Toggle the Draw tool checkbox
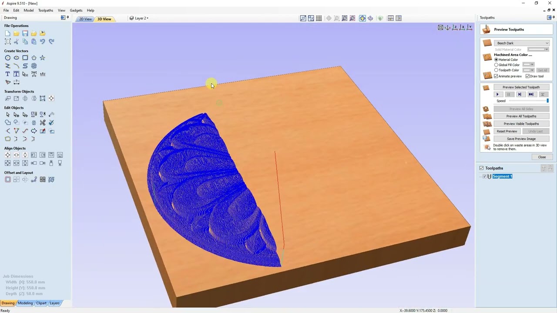Screen dimensions: 557x313 (527, 76)
